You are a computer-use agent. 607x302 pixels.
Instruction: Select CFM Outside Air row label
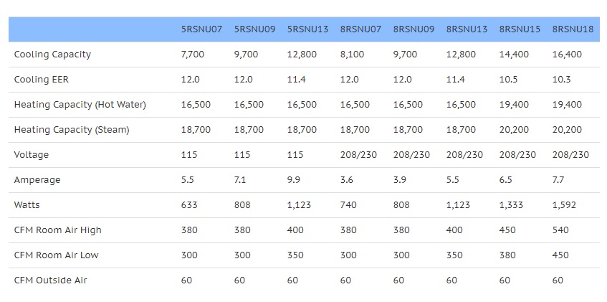[x=50, y=280]
